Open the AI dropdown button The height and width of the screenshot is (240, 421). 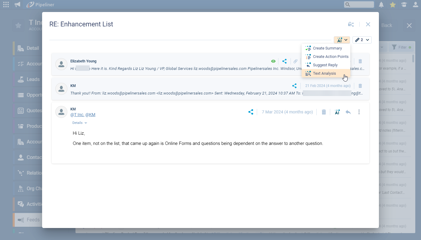pos(342,40)
